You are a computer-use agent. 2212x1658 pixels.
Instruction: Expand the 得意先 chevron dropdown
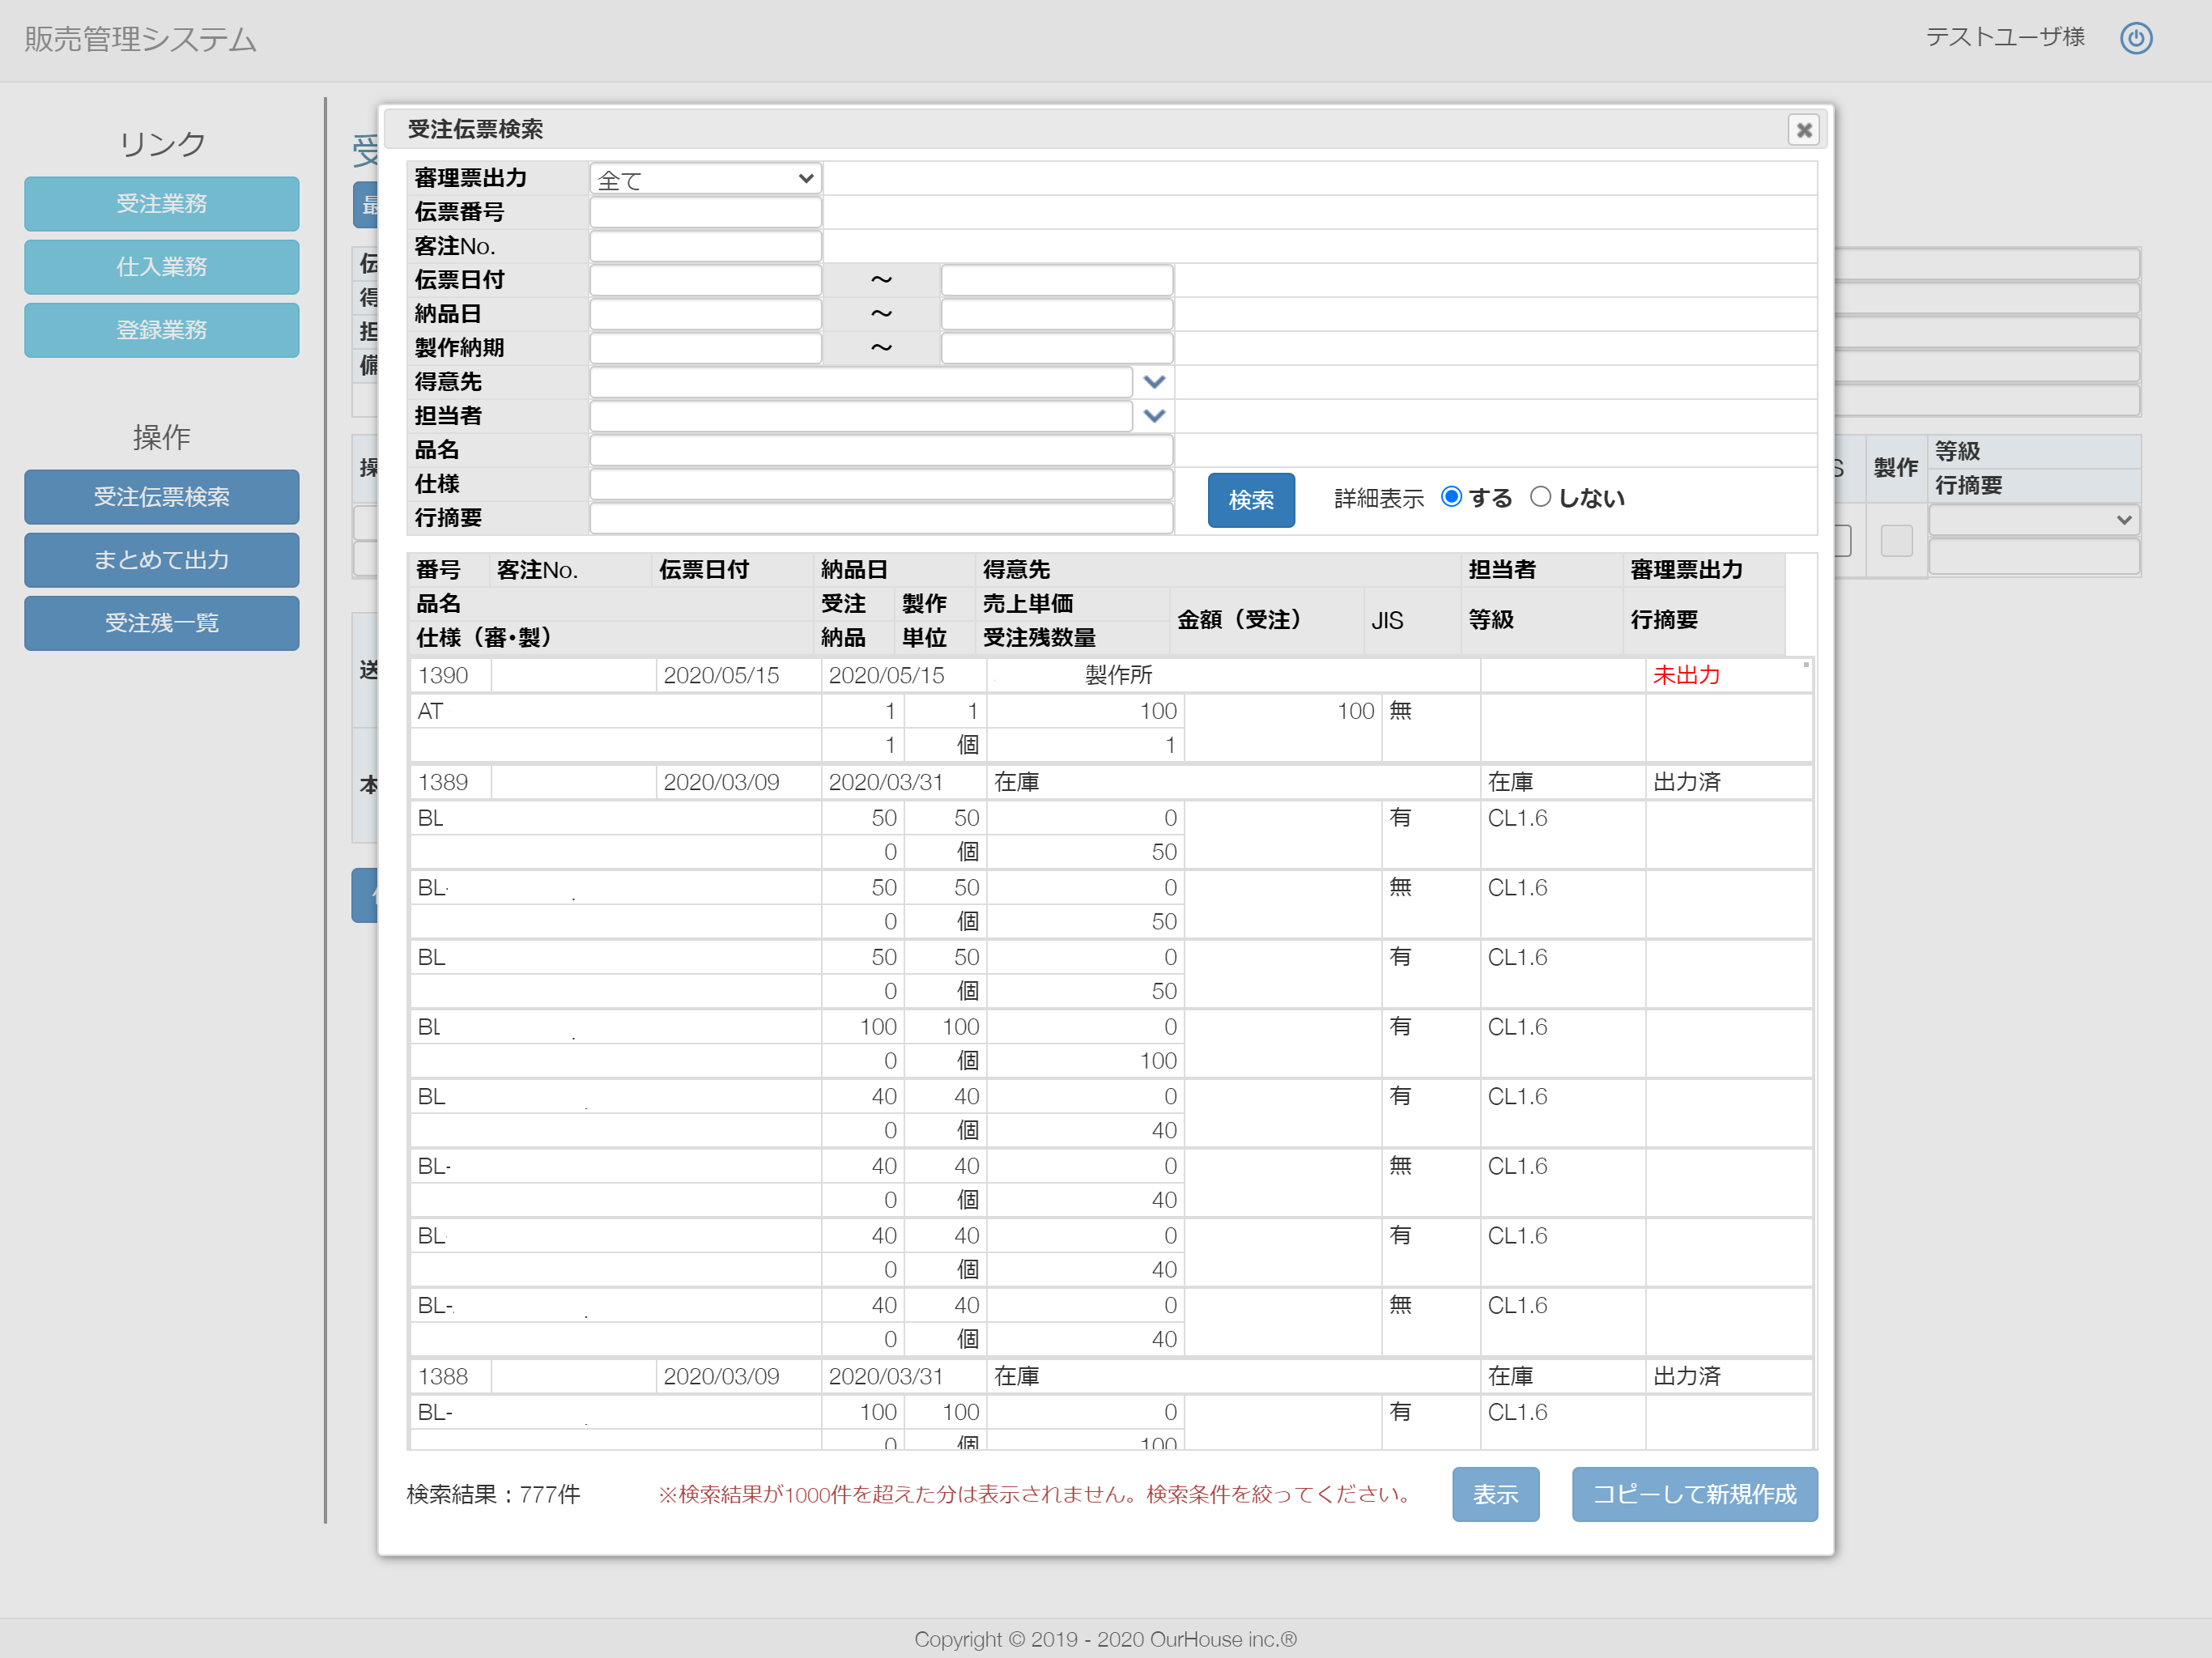pyautogui.click(x=1154, y=382)
